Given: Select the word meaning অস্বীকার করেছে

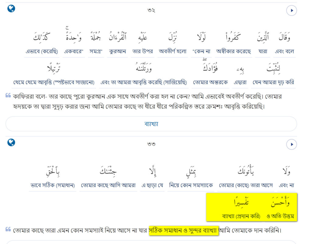Looking at the screenshot, I should [x=233, y=51].
